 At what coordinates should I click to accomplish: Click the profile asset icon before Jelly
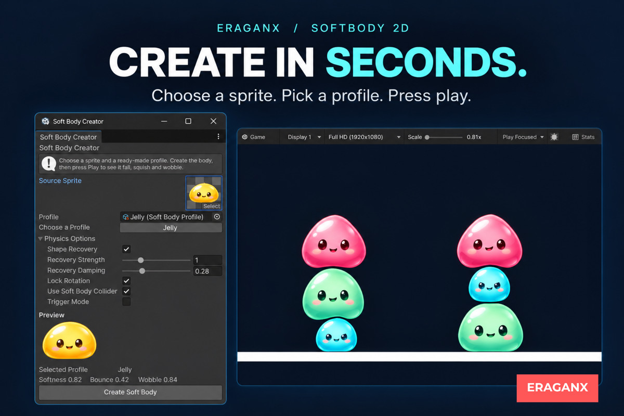coord(125,217)
